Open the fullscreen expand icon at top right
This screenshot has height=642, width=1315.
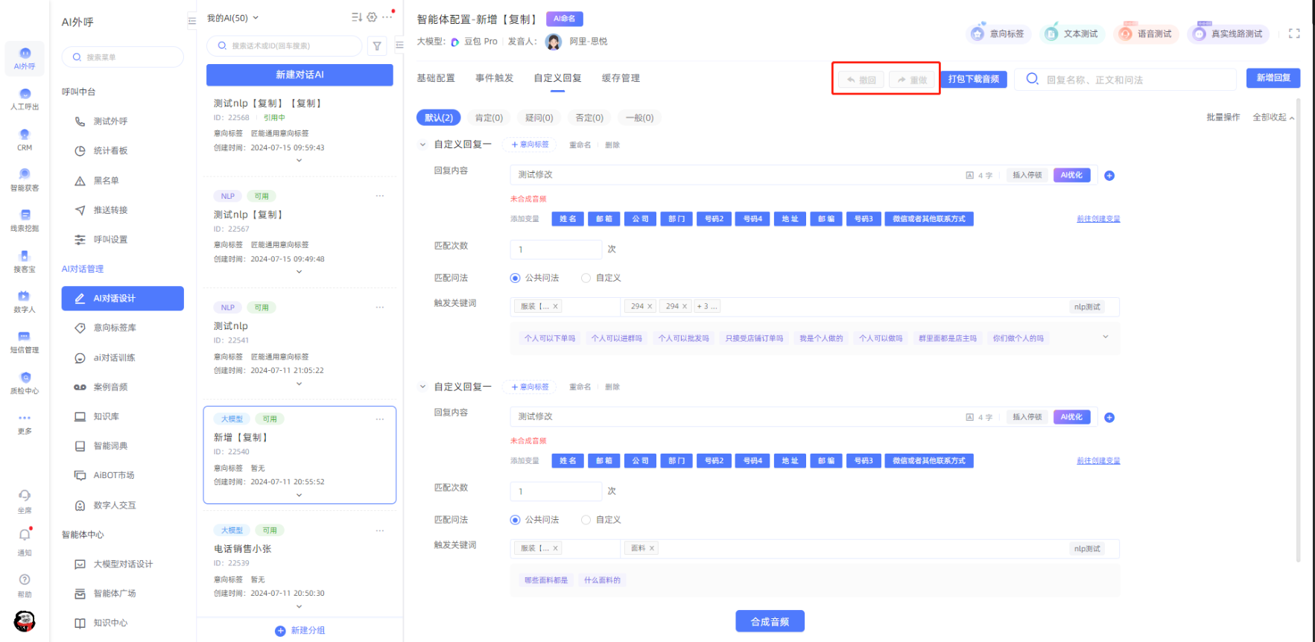[x=1294, y=34]
